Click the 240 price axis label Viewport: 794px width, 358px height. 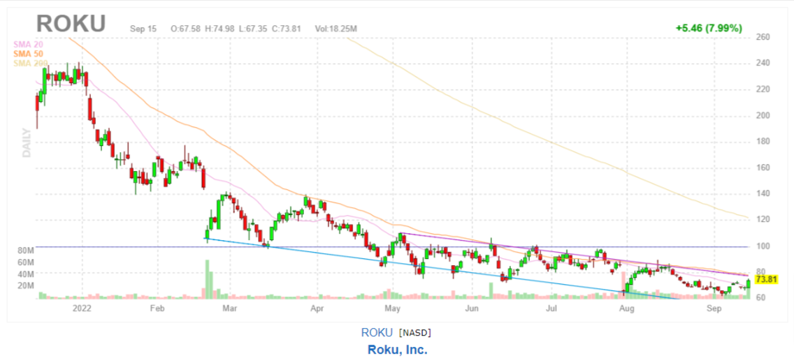[x=763, y=64]
